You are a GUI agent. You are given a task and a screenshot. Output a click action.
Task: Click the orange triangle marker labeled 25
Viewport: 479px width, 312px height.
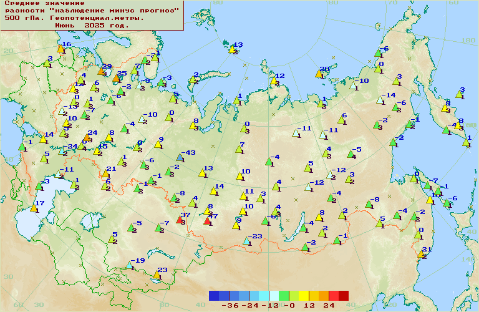pos(116,78)
